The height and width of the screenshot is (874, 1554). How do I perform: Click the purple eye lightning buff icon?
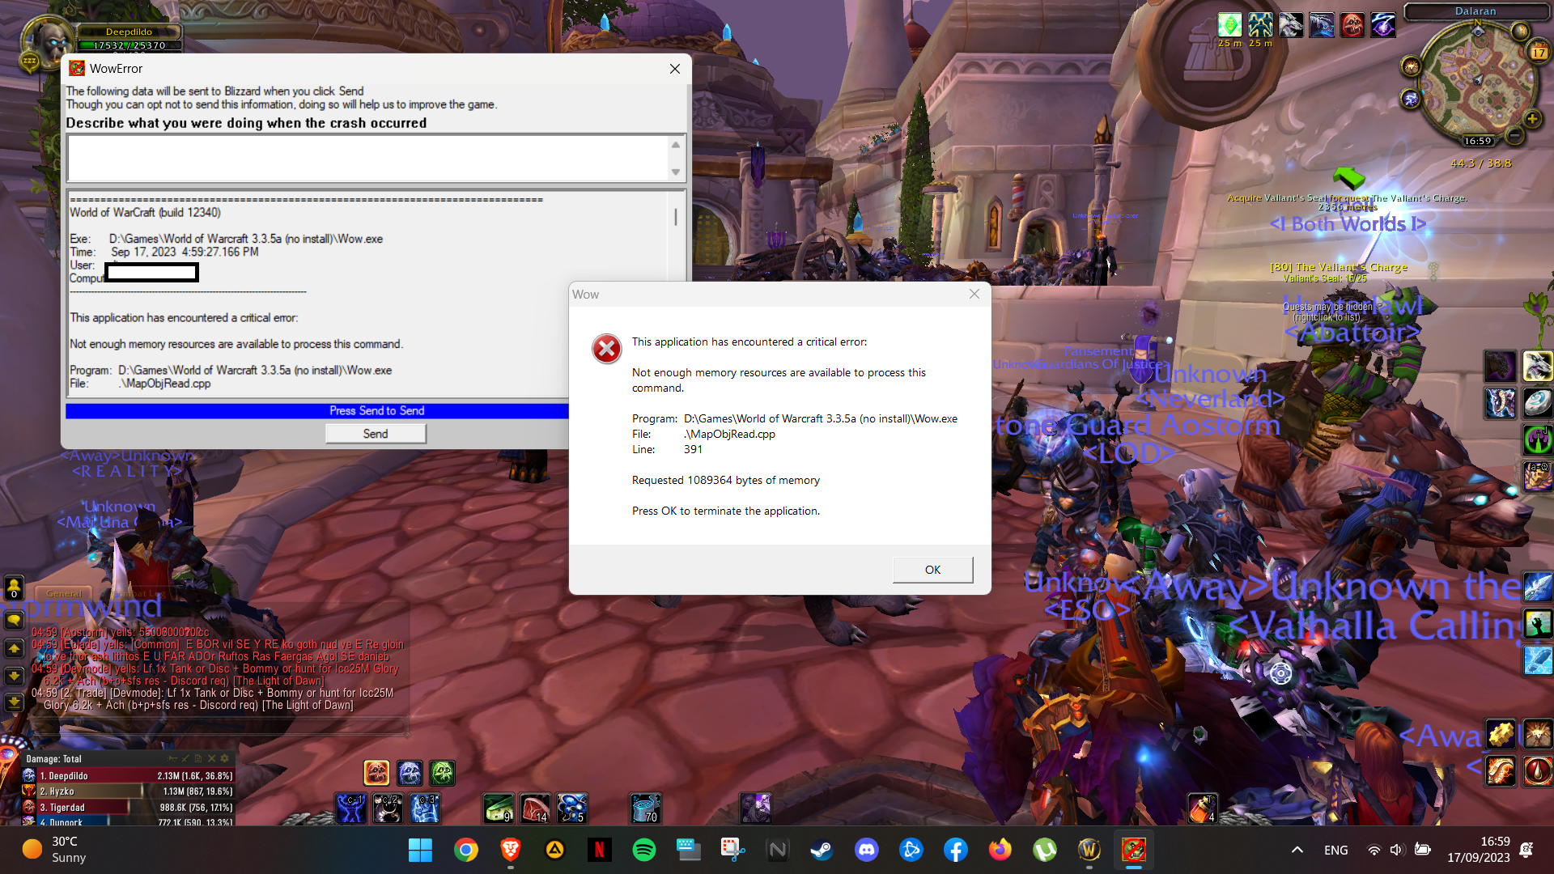tap(1383, 25)
